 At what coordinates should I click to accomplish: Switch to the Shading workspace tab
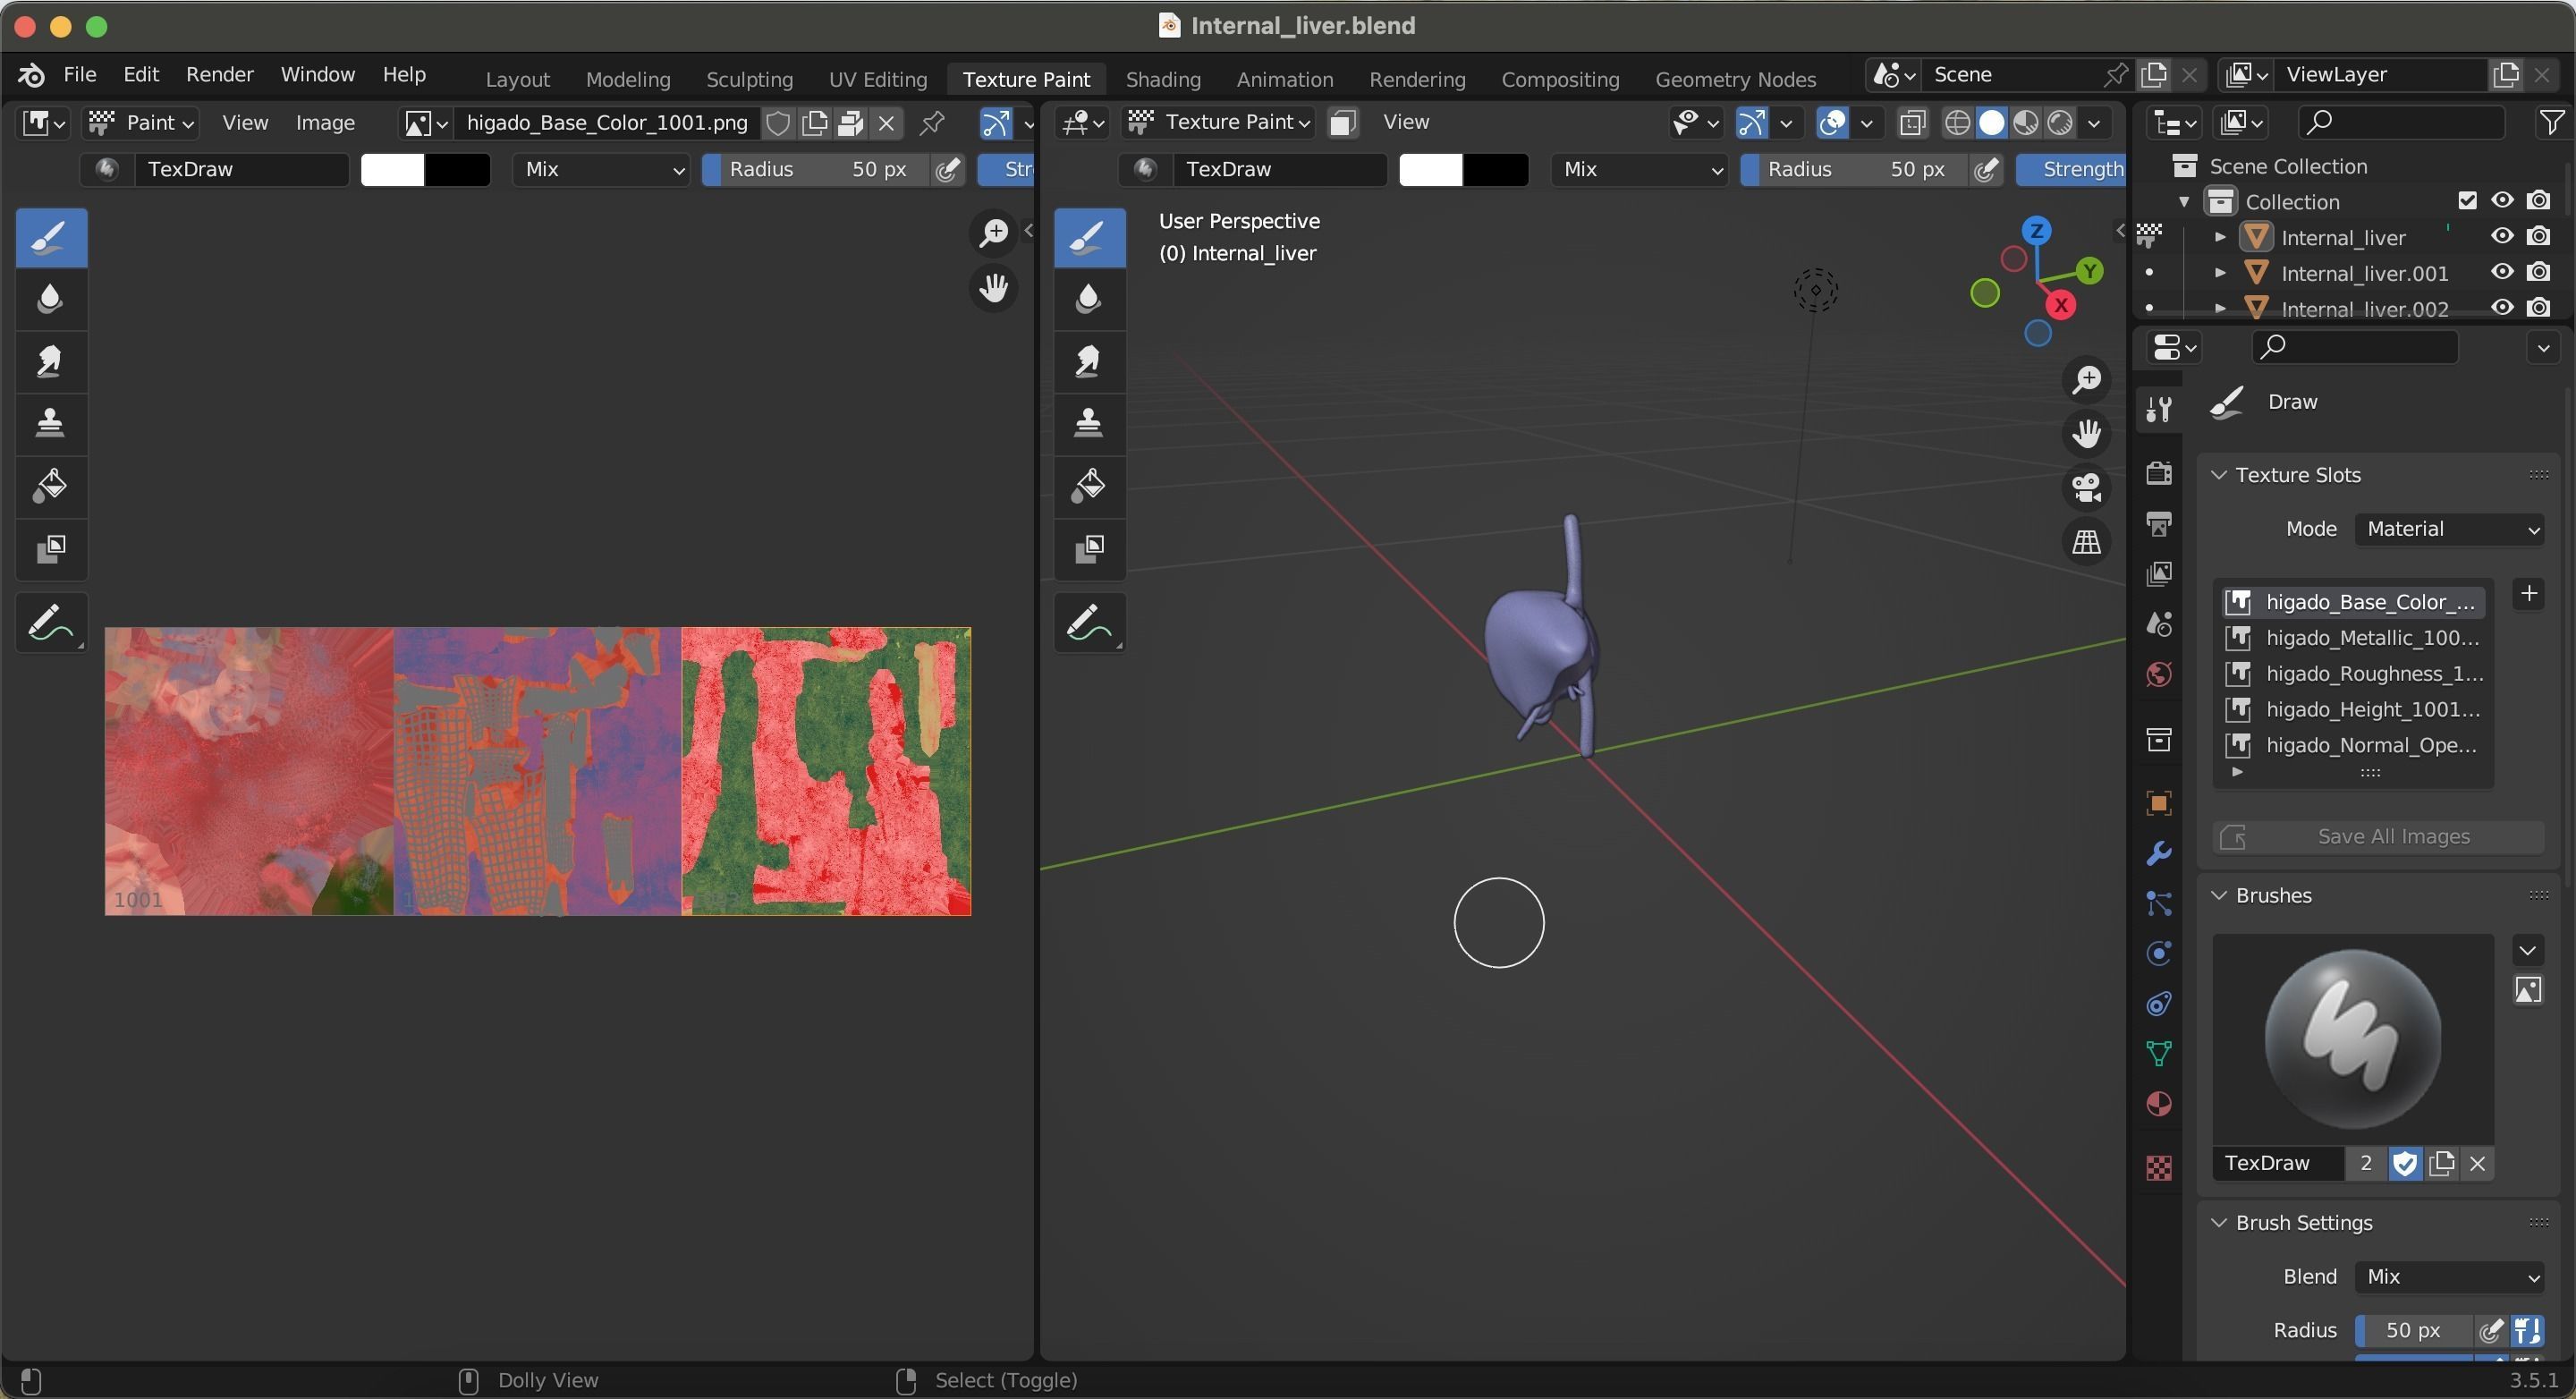(x=1163, y=79)
